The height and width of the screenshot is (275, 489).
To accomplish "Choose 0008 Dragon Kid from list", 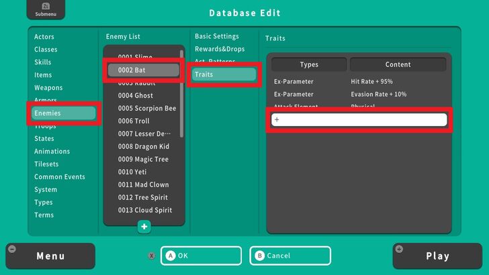I will pos(143,146).
